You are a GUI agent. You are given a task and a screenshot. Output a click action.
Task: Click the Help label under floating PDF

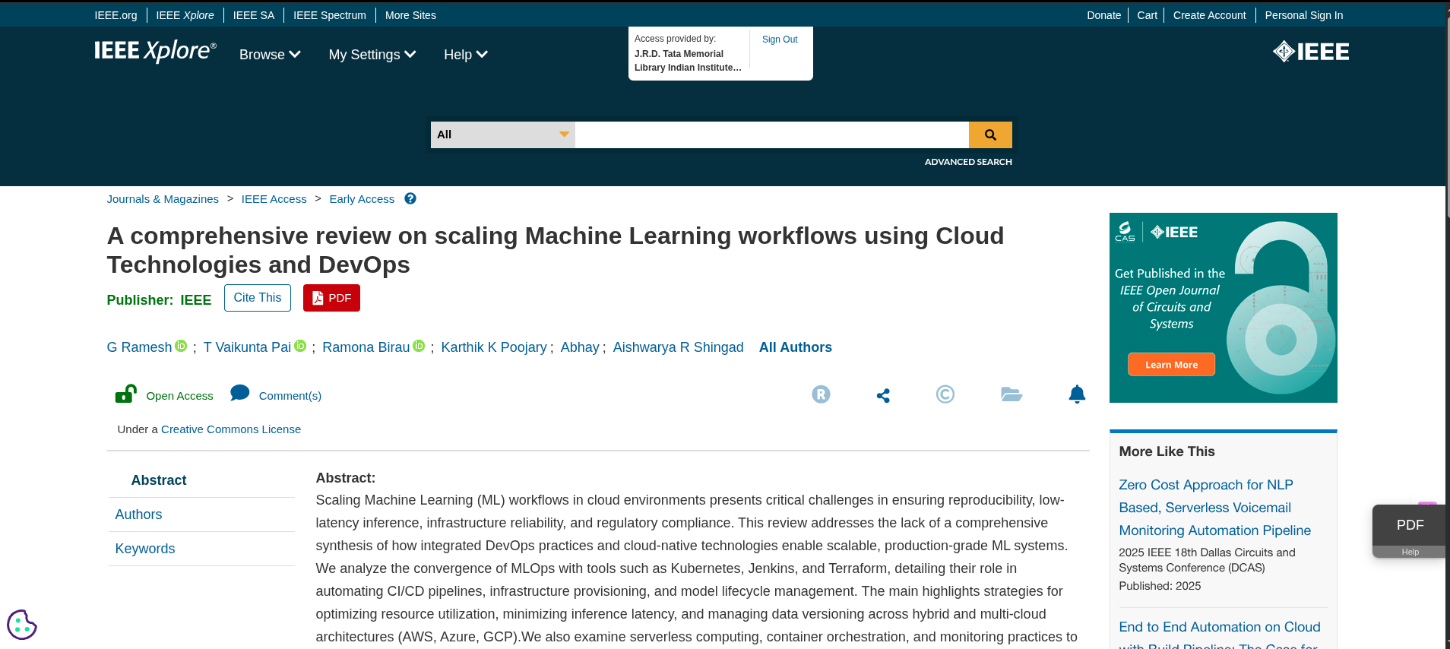(x=1410, y=552)
